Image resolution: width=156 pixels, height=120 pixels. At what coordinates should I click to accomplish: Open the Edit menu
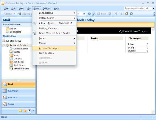[x=13, y=9]
